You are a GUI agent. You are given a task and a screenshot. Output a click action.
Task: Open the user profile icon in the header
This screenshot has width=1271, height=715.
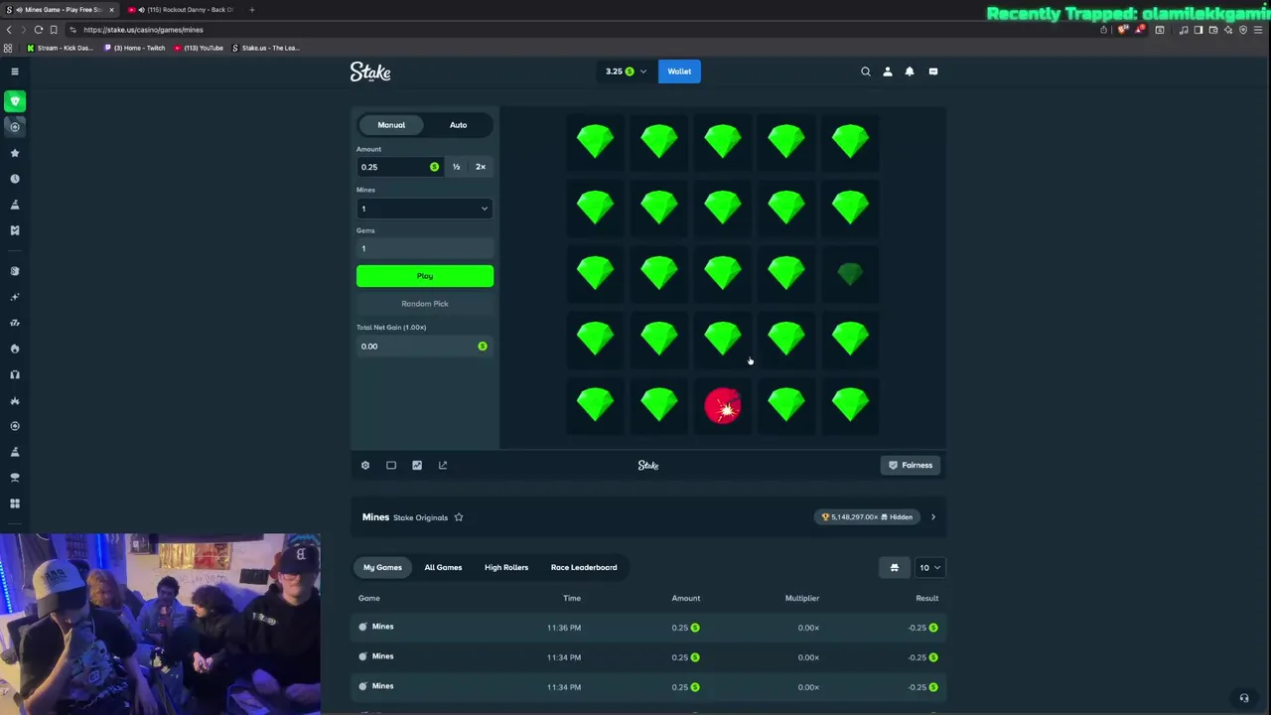888,71
